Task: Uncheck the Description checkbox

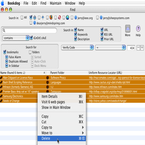Action: (76, 39)
